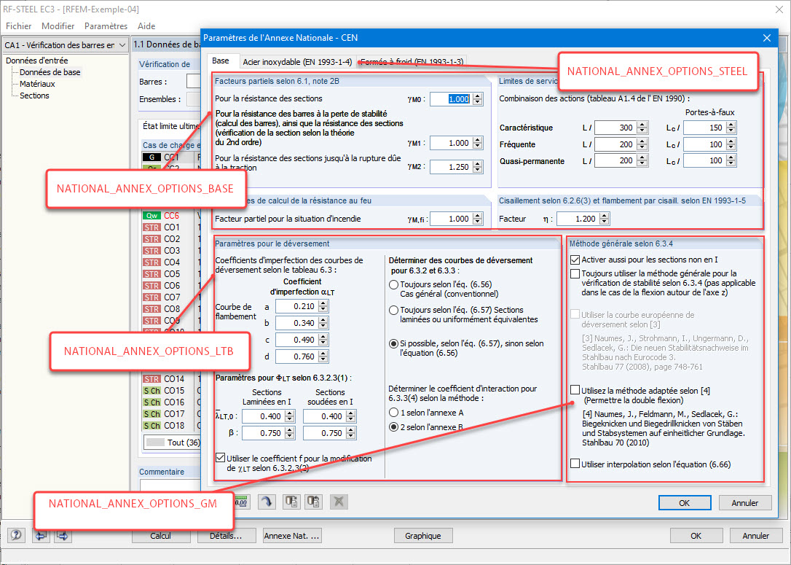This screenshot has height=565, width=791.
Task: Click the save settings as default icon
Action: tap(314, 502)
